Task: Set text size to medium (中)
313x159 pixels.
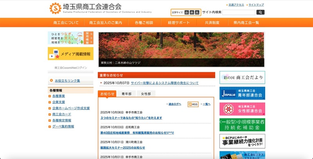Action: coord(192,12)
